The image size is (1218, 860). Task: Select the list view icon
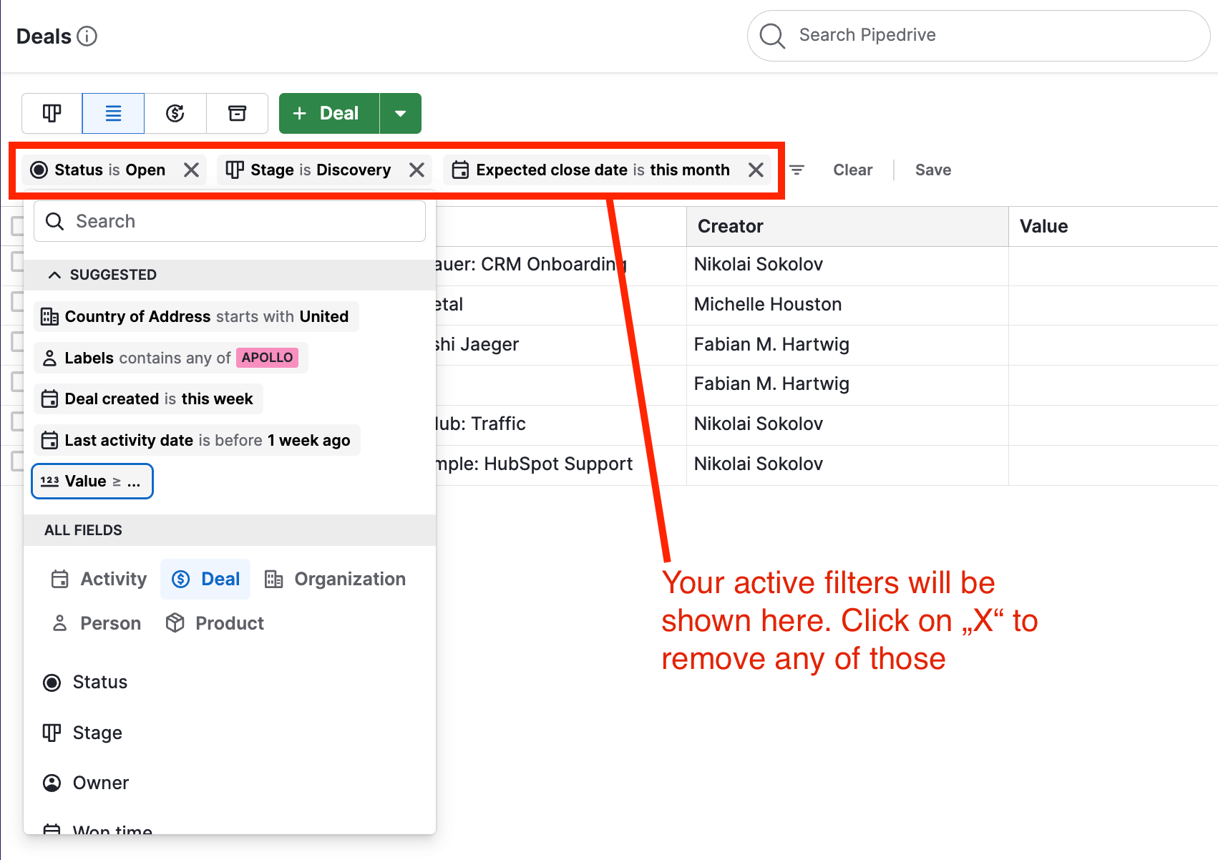tap(113, 113)
